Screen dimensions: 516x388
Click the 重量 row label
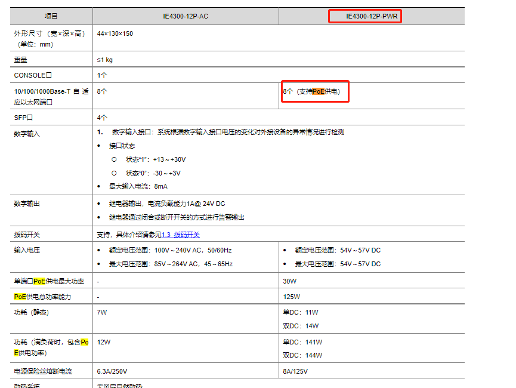[20, 60]
